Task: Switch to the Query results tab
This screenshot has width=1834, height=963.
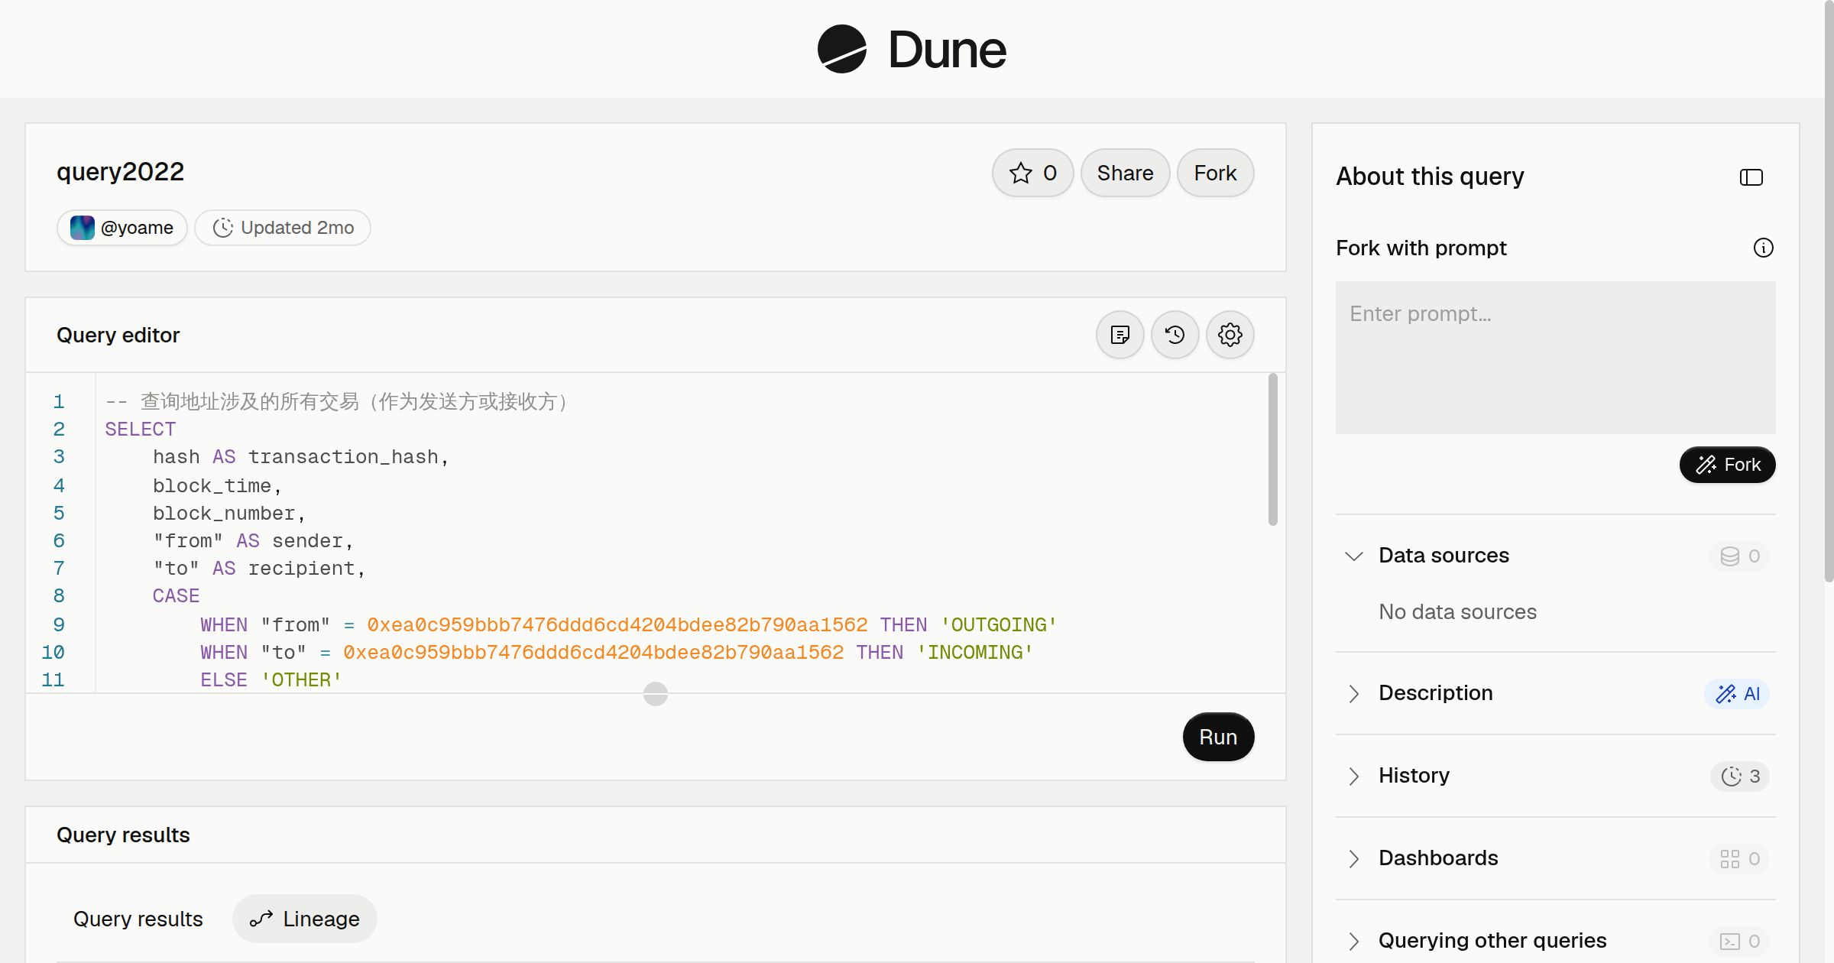Action: click(138, 919)
